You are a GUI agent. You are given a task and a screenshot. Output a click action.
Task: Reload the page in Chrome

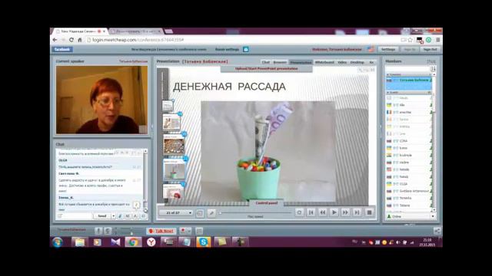(71, 40)
